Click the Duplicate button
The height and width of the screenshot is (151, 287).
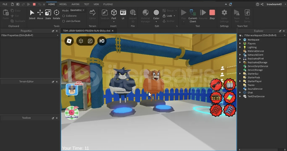coord(18,21)
